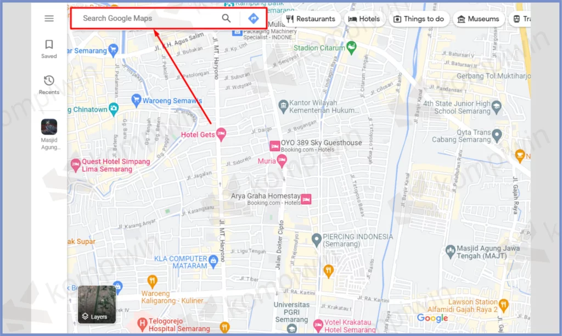562x336 pixels.
Task: Click the Arya Graha Homestay hotel pin
Action: (x=306, y=199)
